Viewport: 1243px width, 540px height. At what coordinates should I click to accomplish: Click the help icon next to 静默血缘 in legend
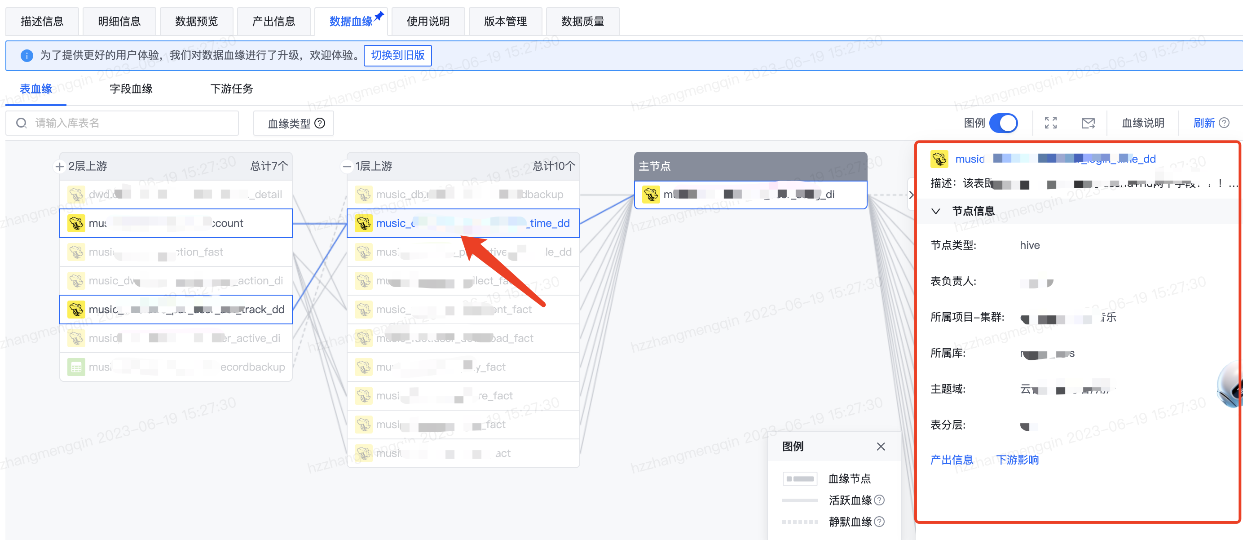(x=880, y=522)
